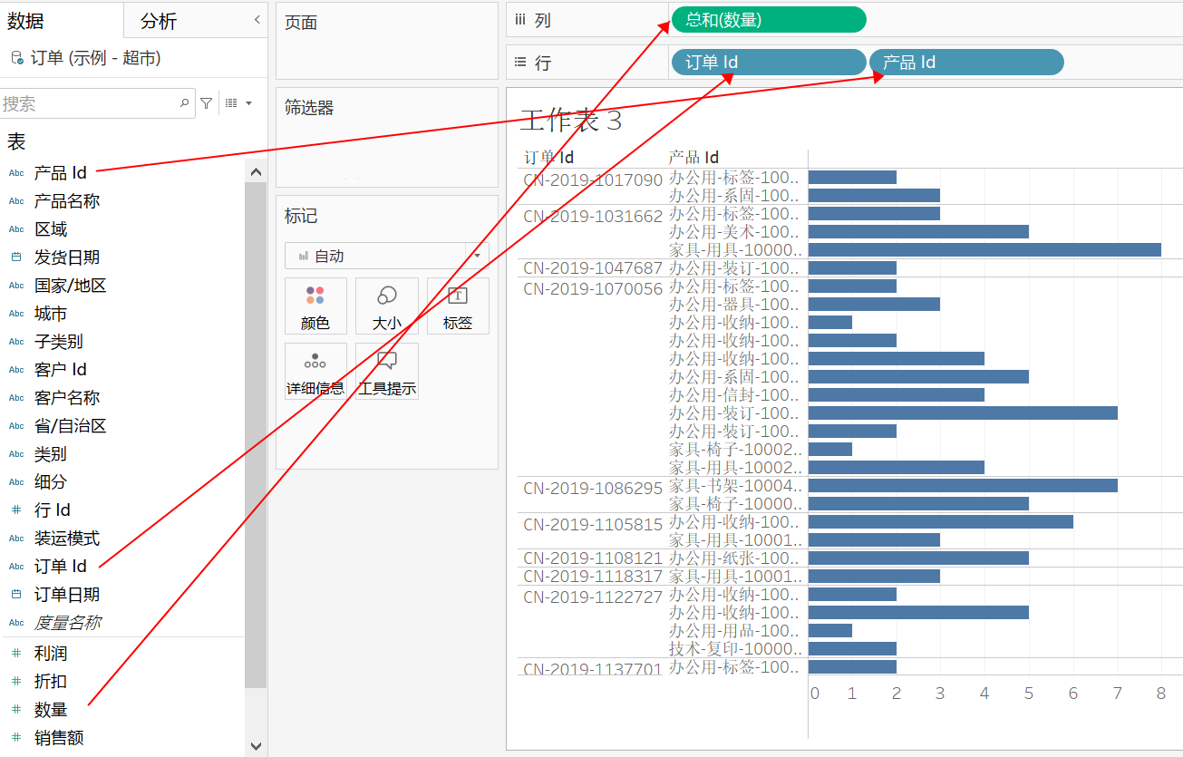The image size is (1183, 757).
Task: Open the 工具提示 tooltip icon in 标记
Action: [387, 361]
